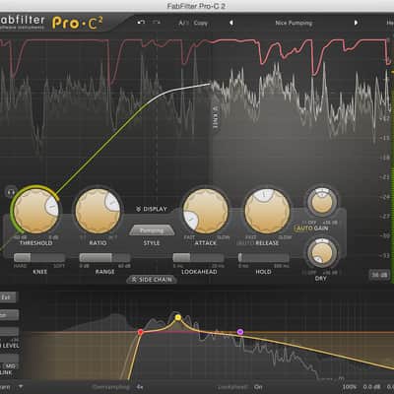
Task: Click the Ratio knob
Action: coord(98,211)
